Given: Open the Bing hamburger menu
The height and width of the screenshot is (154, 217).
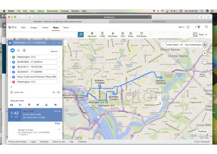Looking at the screenshot, I should coord(206,27).
